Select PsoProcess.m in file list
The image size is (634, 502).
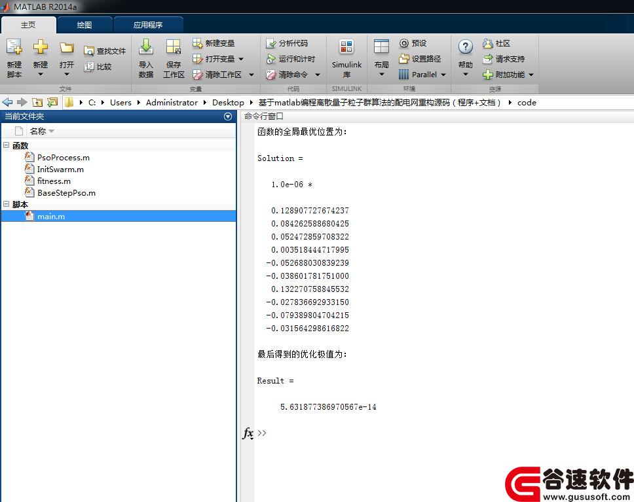64,158
